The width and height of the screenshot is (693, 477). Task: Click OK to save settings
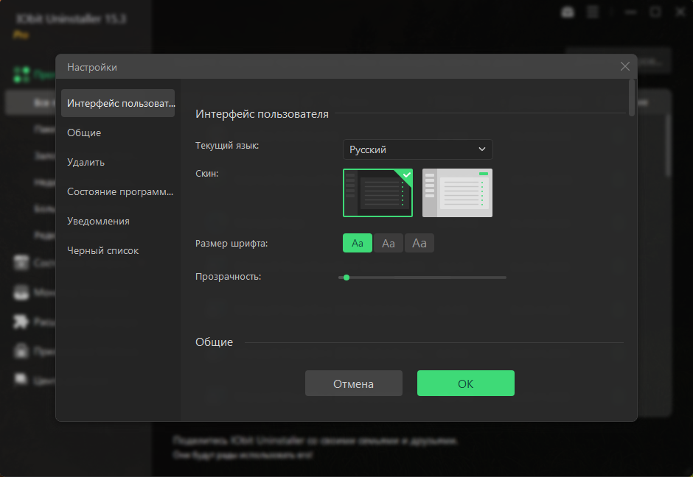coord(465,383)
